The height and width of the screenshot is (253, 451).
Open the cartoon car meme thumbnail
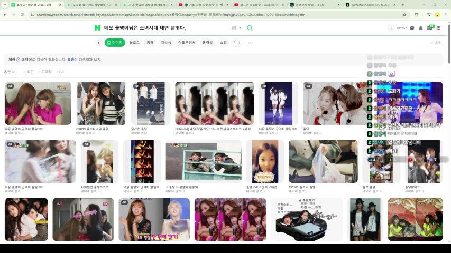(307, 219)
